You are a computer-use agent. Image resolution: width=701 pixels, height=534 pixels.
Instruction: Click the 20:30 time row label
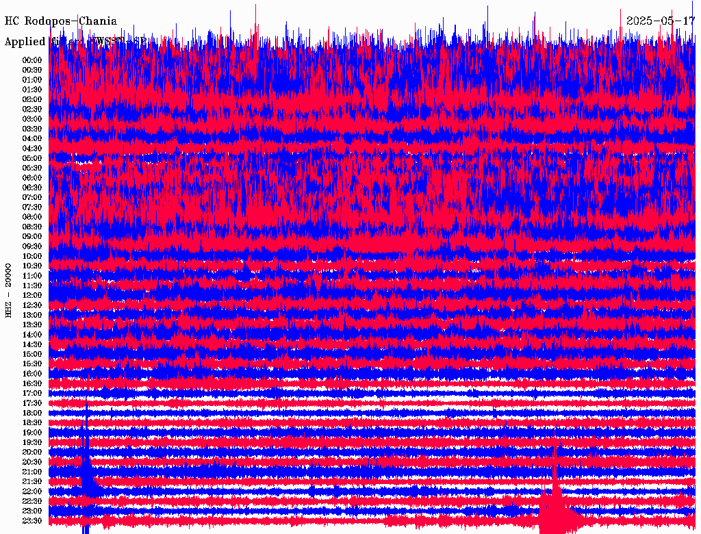(32, 462)
